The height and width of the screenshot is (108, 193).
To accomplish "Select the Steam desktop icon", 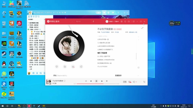I will [4, 55].
